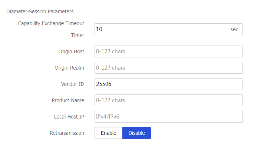274x150 pixels.
Task: Click the Product Name label
Action: click(x=68, y=100)
